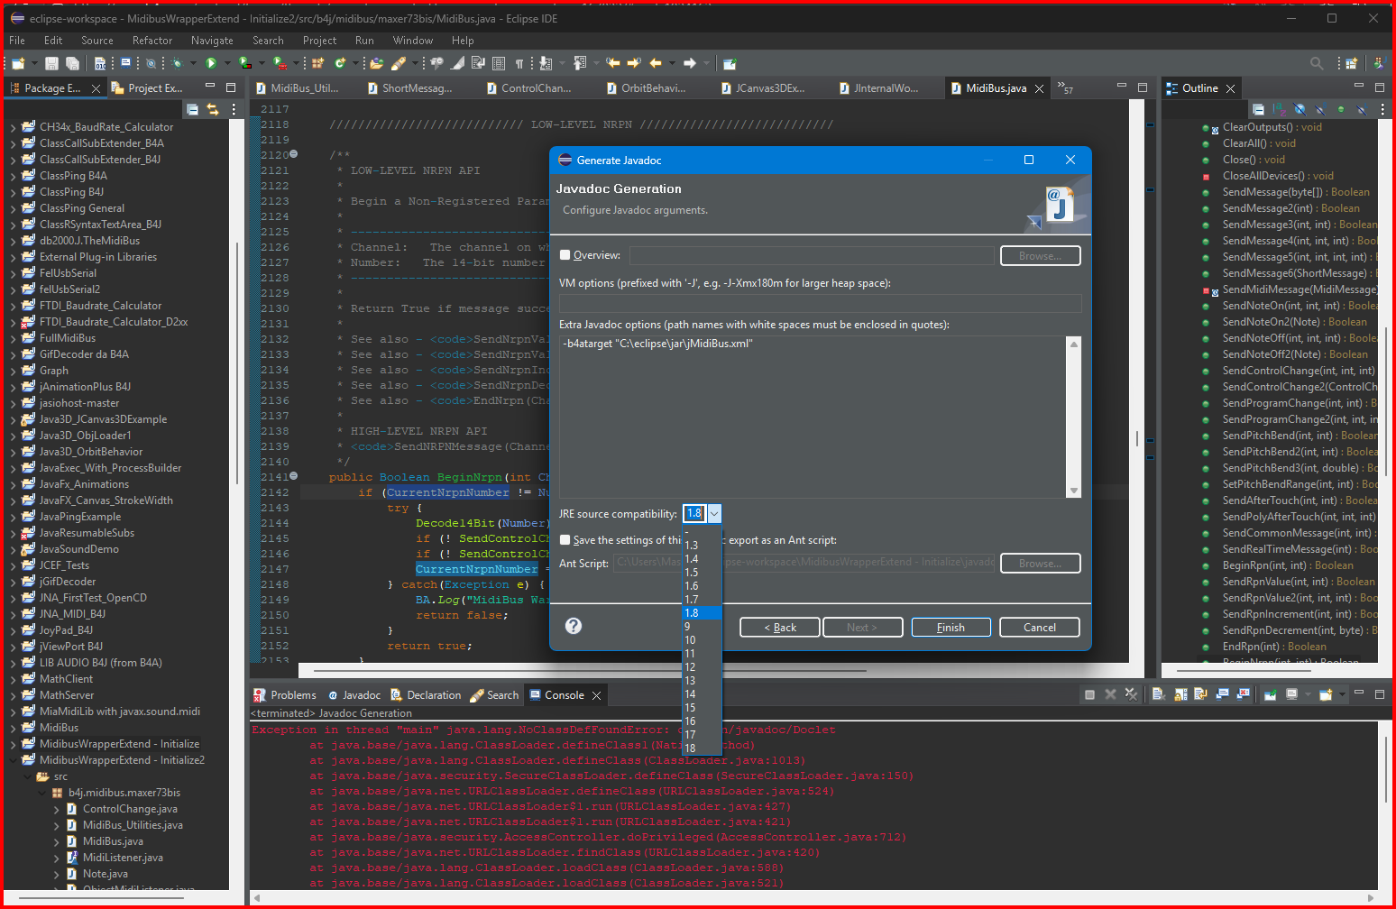Toggle Show Console on Standard Error change

click(x=1243, y=694)
